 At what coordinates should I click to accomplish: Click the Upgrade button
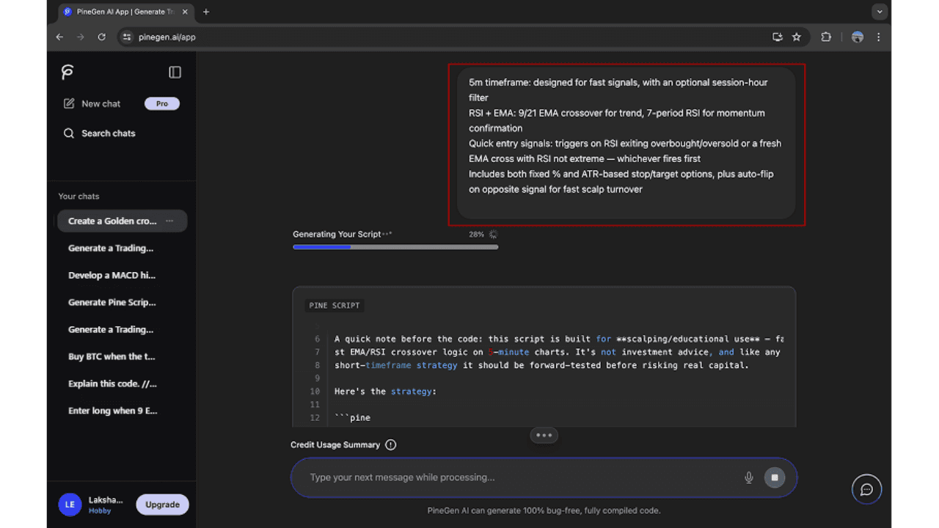point(162,505)
